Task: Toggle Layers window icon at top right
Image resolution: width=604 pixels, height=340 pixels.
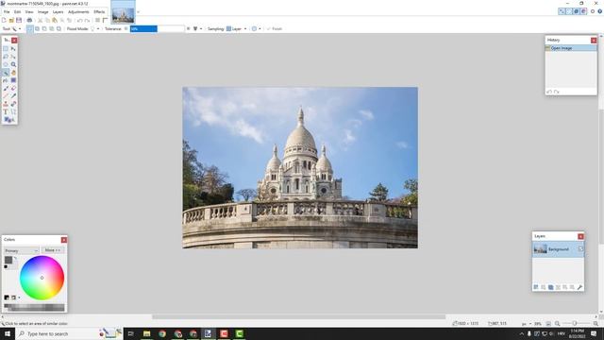Action: click(577, 11)
